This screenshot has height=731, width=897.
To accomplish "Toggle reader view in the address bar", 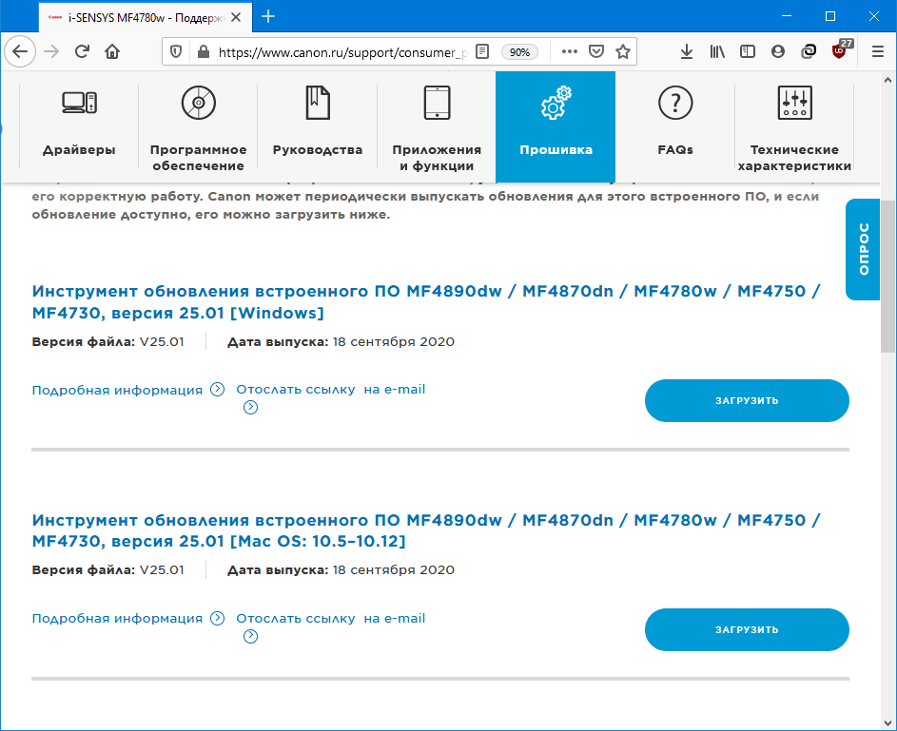I will (483, 51).
